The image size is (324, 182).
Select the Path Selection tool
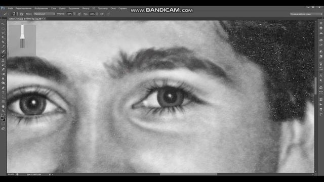click(3, 97)
